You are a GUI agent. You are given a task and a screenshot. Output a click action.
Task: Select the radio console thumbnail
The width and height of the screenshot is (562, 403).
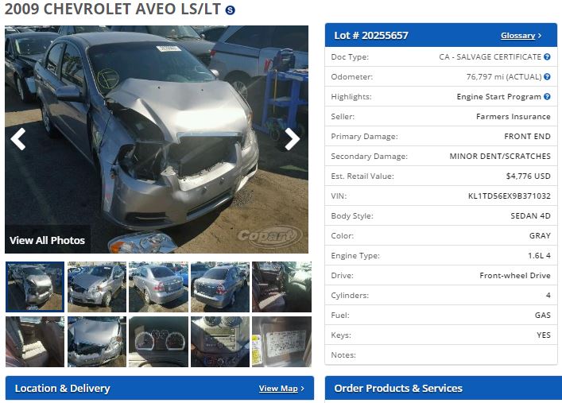(x=220, y=341)
